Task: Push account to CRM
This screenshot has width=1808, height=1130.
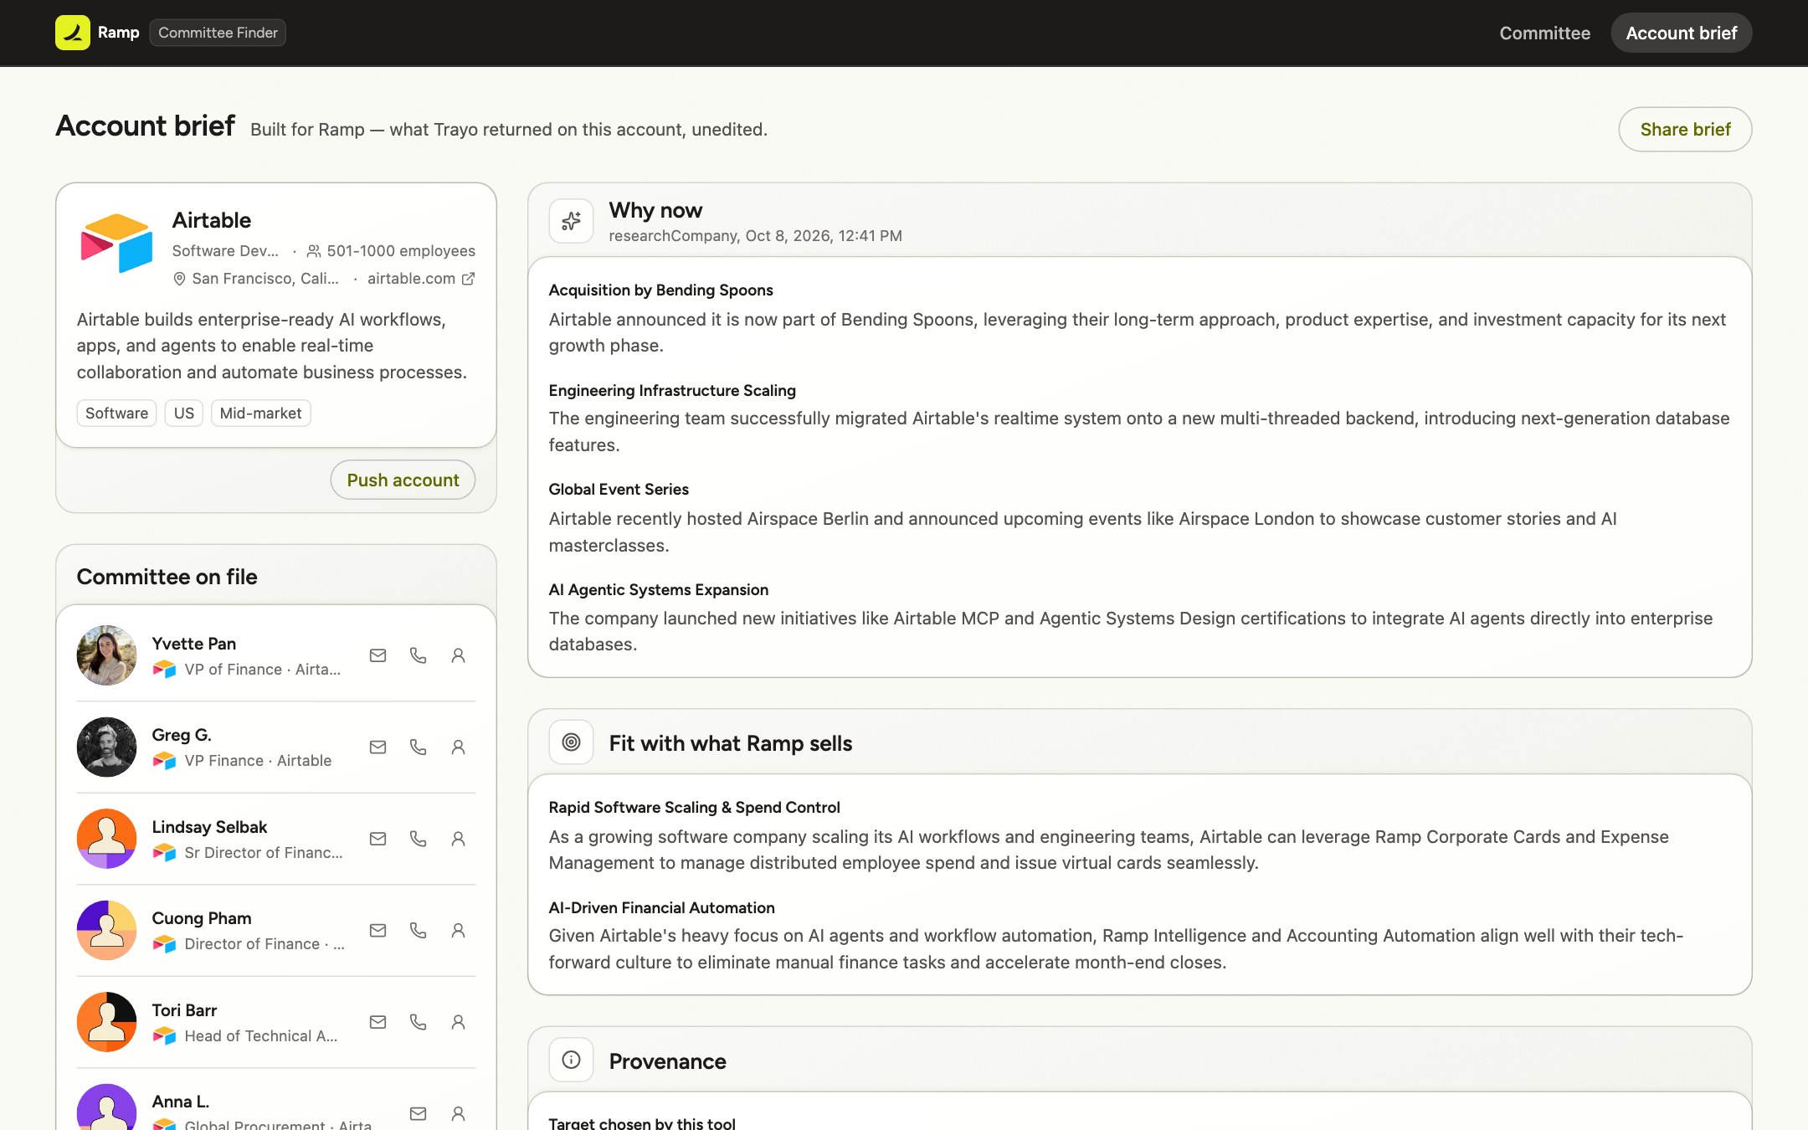Action: [403, 480]
